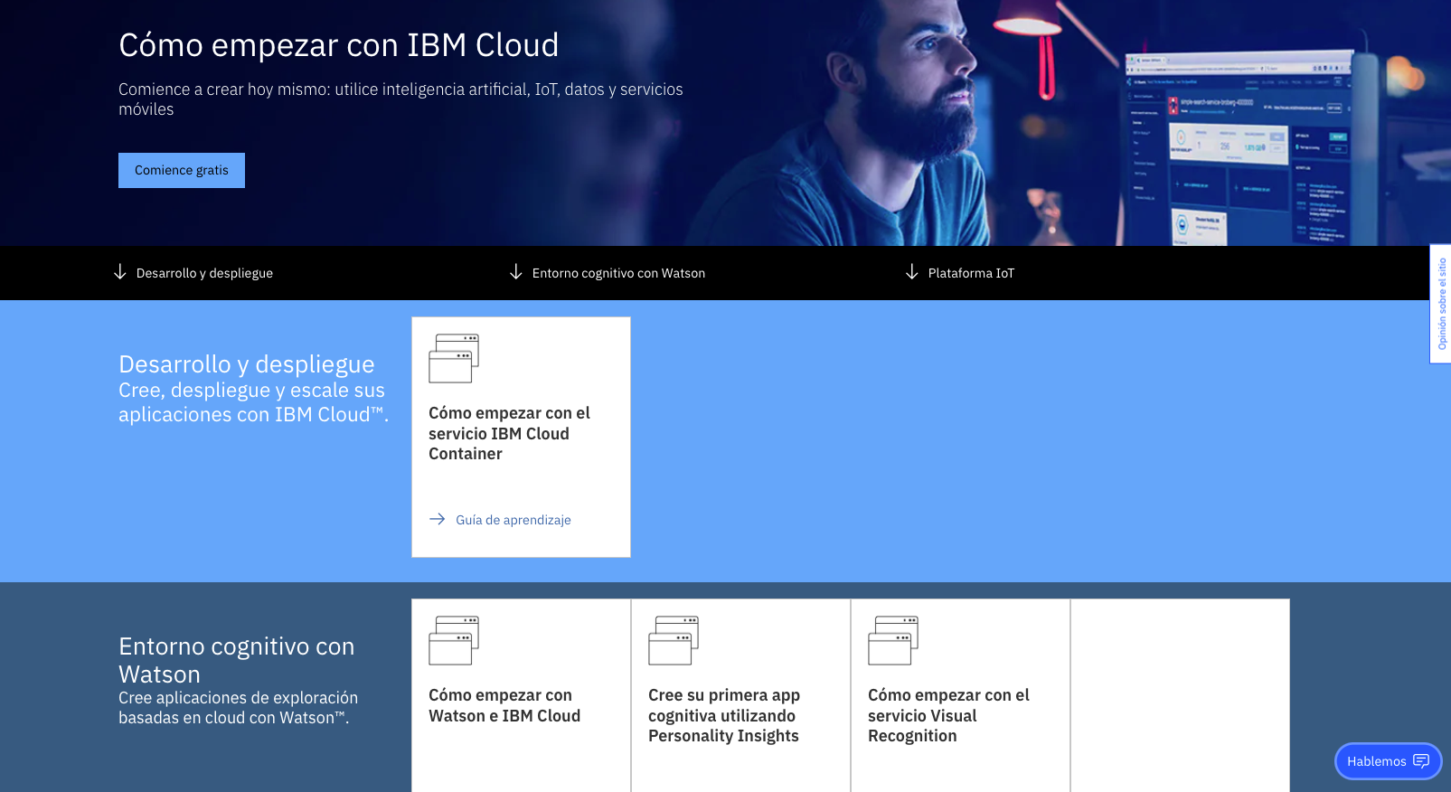Click the Comience a crear hoy mismo subtitle

[x=400, y=99]
